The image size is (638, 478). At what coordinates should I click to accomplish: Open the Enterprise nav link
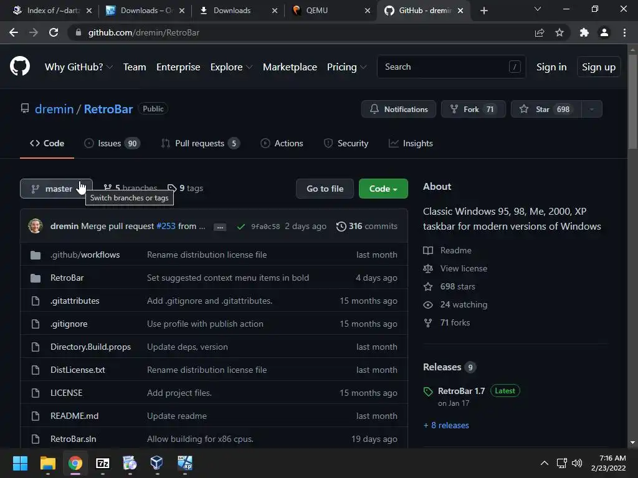[x=178, y=67]
